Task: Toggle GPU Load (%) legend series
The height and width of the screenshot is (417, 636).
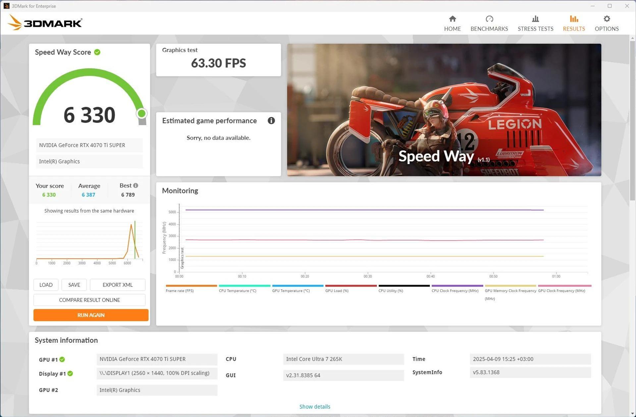Action: tap(337, 290)
